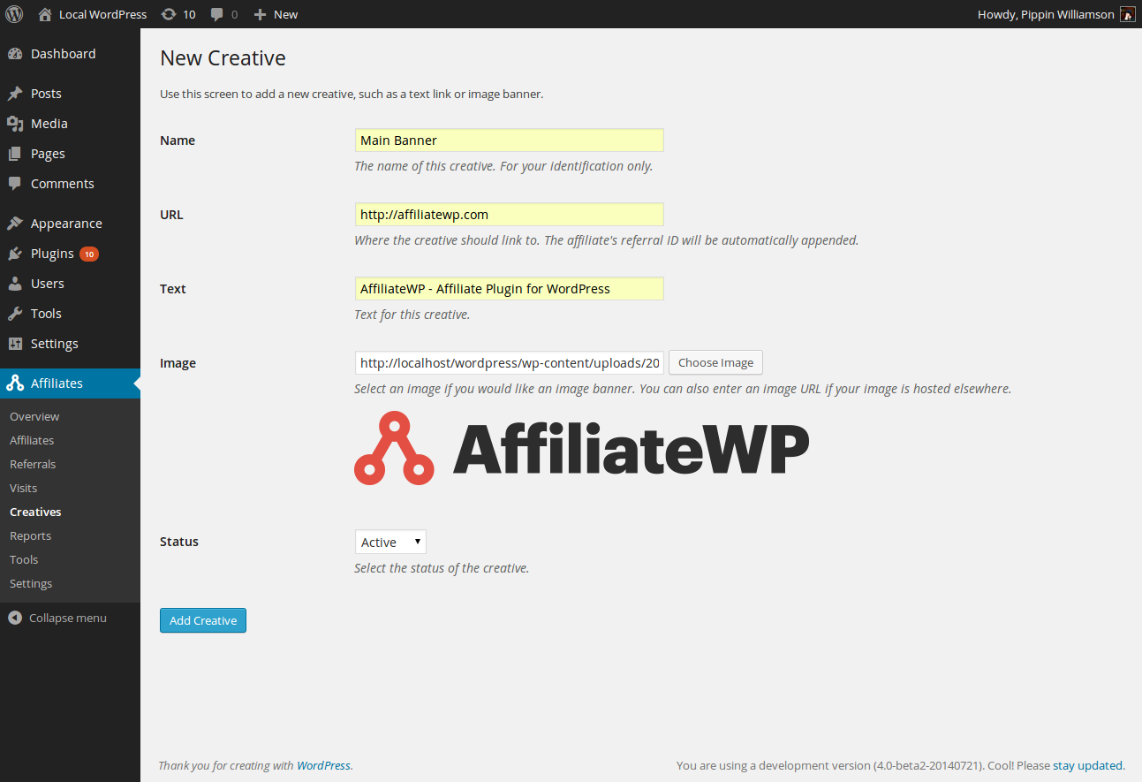This screenshot has height=782, width=1142.
Task: Click the home icon beside Local WordPress
Action: click(x=45, y=14)
